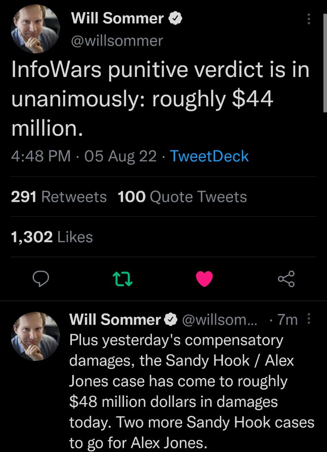
Task: View the 291 Retweets list
Action: coord(53,197)
